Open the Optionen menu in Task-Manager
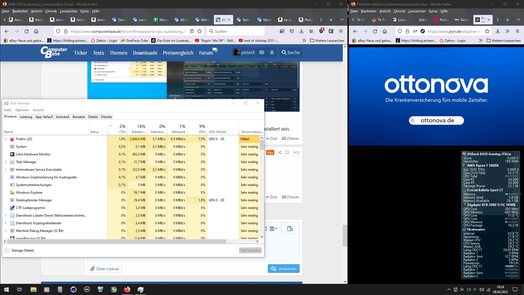524x295 pixels. 22,110
